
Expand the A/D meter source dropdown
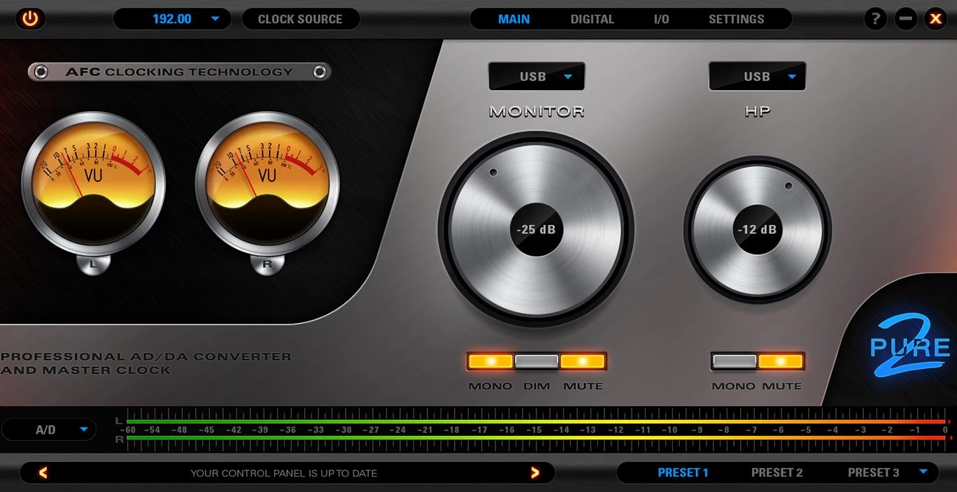click(48, 430)
